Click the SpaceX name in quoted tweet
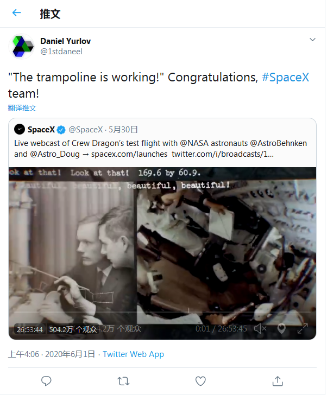Viewport: 327px width, 395px height. [41, 129]
